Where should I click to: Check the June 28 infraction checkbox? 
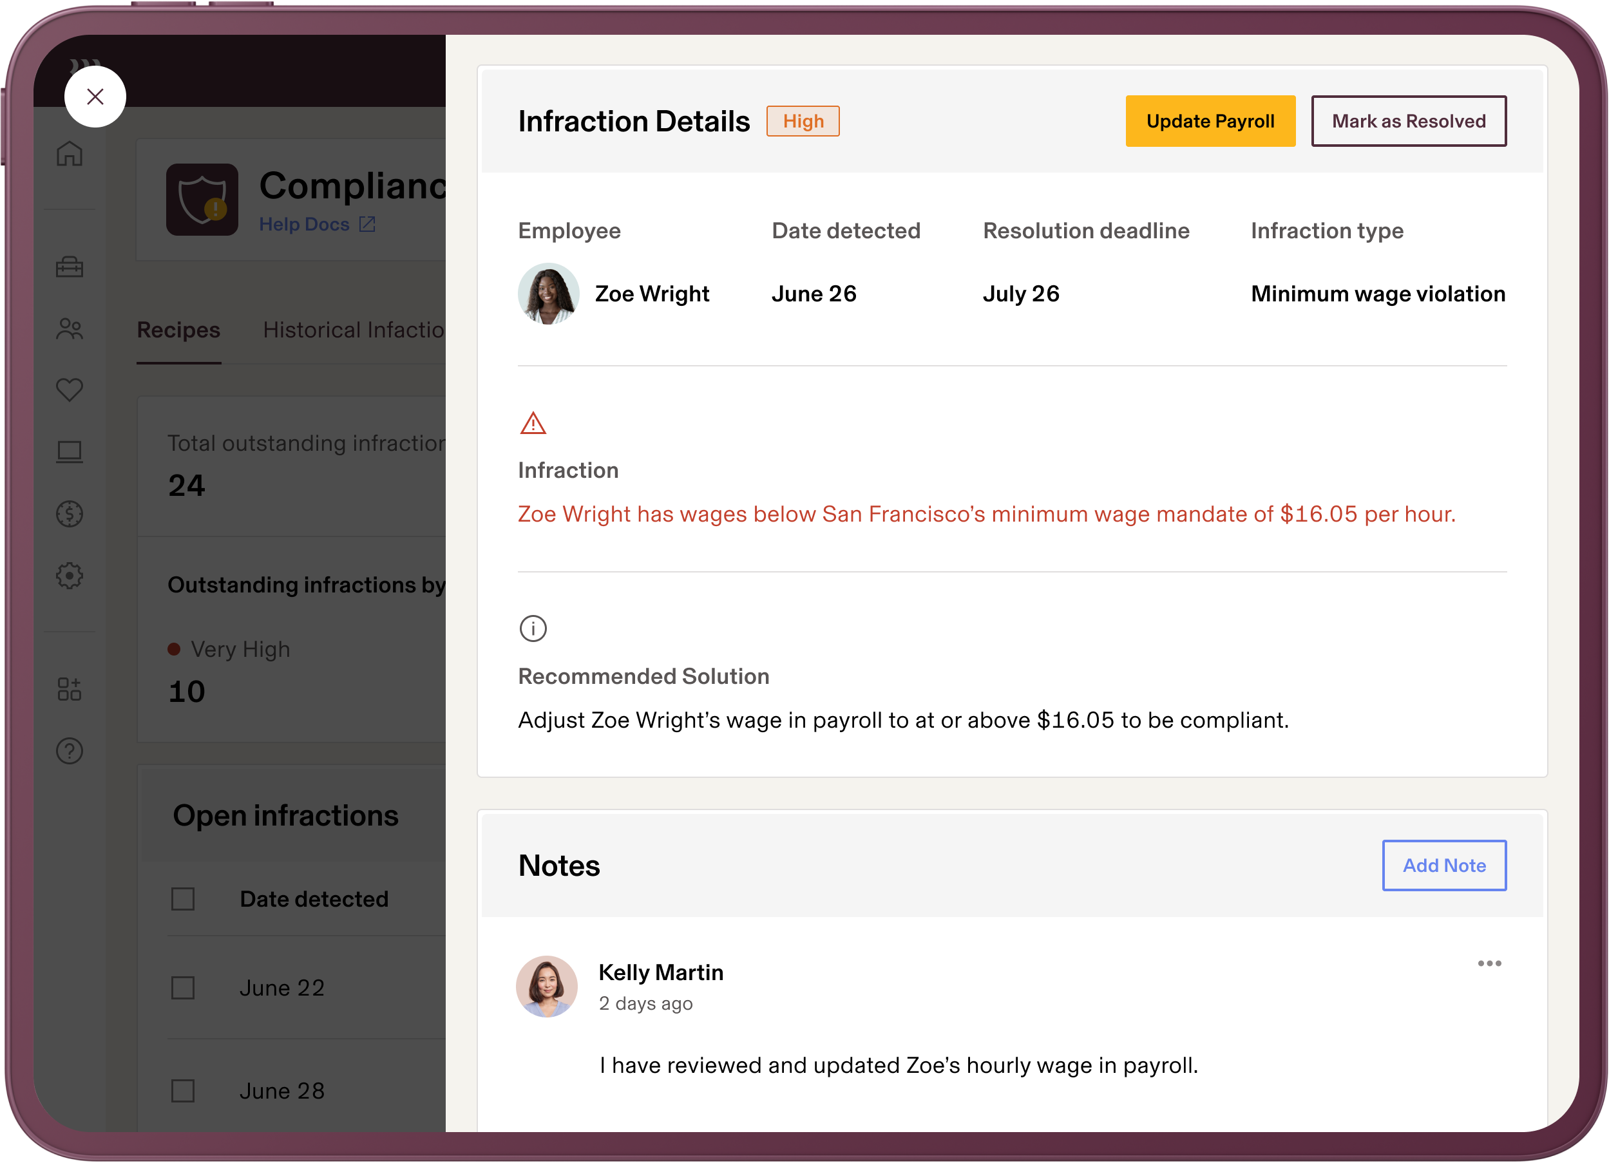182,1091
